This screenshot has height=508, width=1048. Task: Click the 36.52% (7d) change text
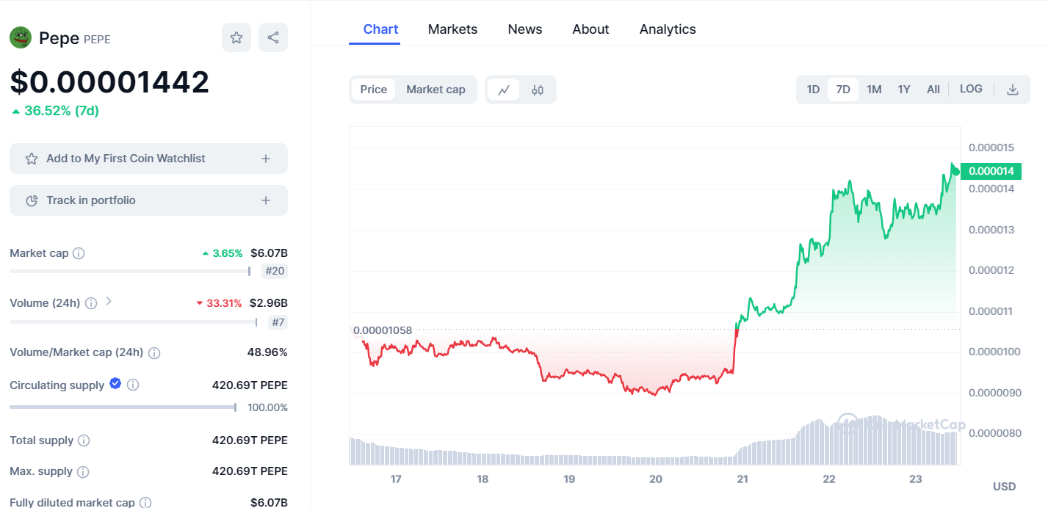[62, 111]
